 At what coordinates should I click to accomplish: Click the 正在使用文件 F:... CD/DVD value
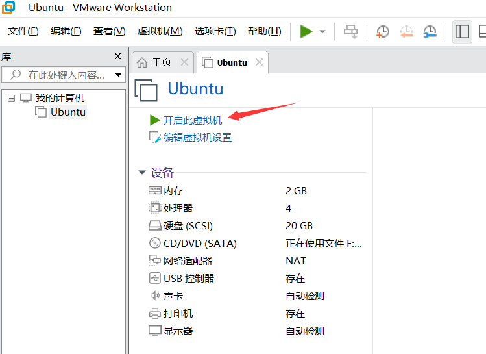(x=324, y=243)
